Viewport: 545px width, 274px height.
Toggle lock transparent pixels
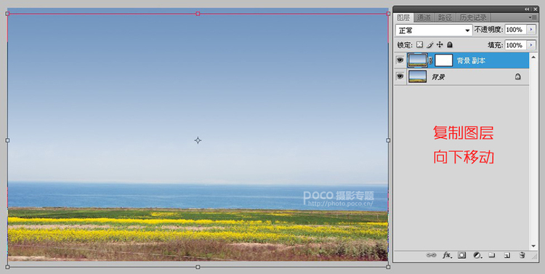point(420,44)
